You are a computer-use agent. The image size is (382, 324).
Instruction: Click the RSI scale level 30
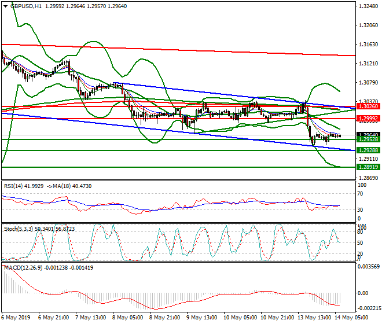360,210
